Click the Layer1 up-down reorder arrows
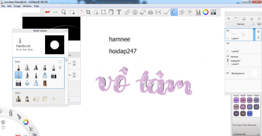 [x=258, y=31]
